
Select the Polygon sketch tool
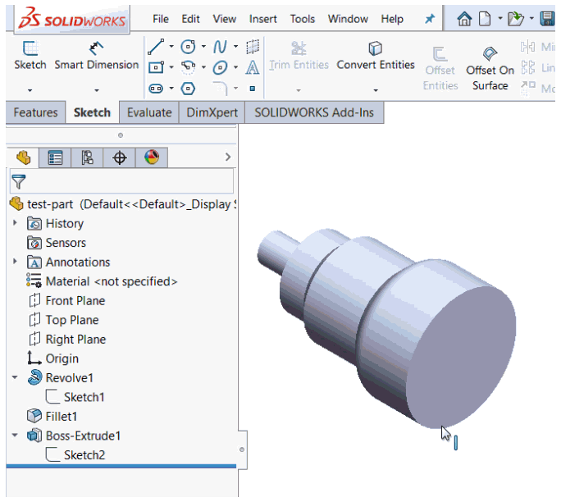[188, 89]
